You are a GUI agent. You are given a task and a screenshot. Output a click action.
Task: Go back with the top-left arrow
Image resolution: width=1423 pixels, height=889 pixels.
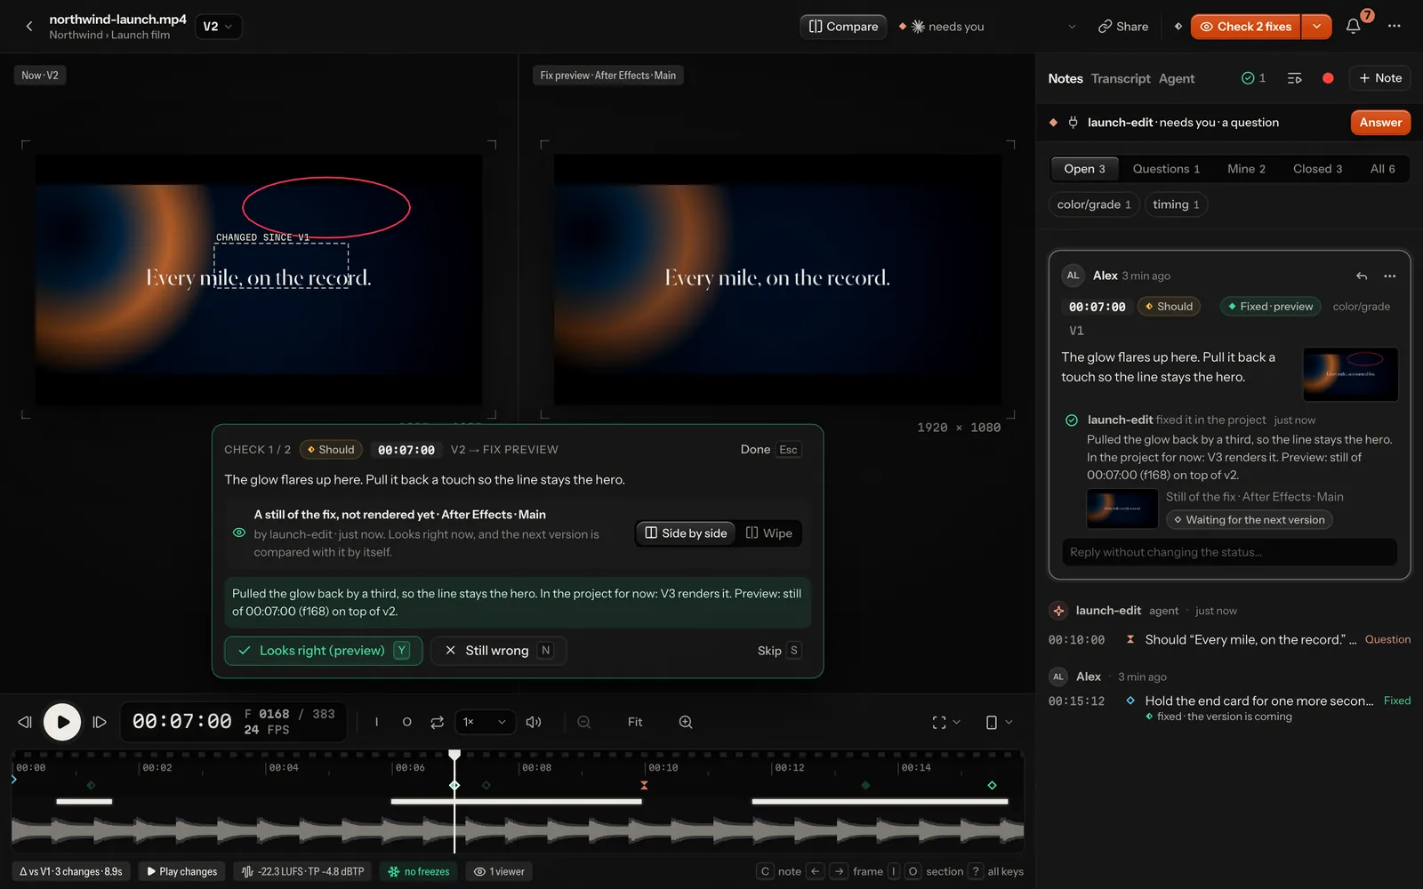coord(29,27)
